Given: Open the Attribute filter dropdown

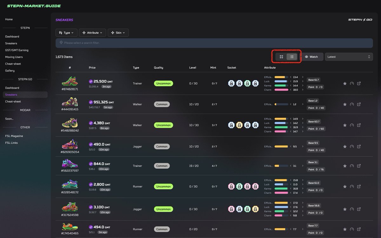Looking at the screenshot, I should (93, 33).
